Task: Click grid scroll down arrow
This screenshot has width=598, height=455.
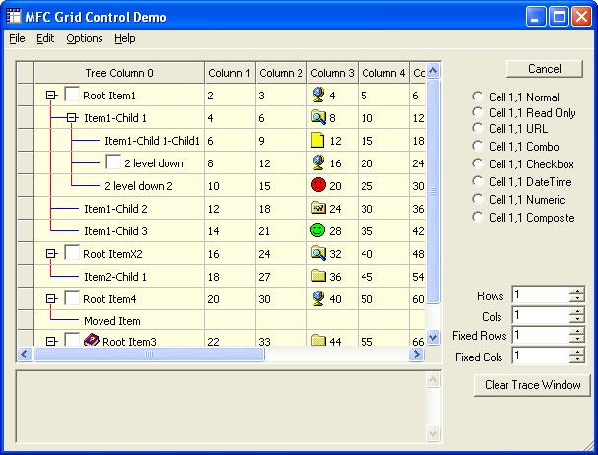Action: tap(432, 338)
